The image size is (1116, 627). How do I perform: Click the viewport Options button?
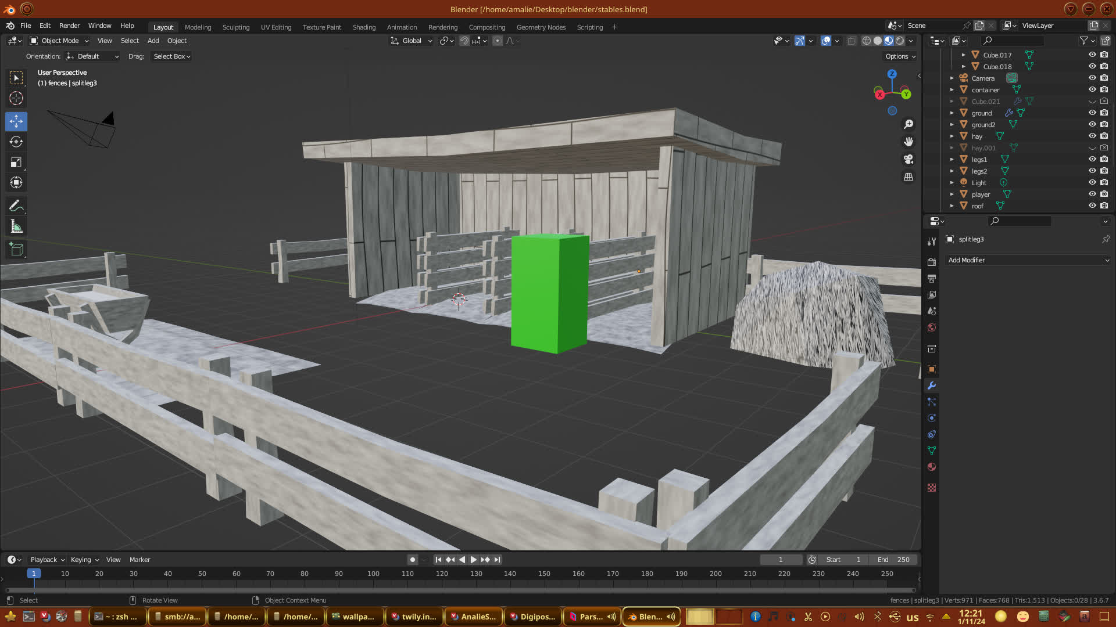point(900,56)
